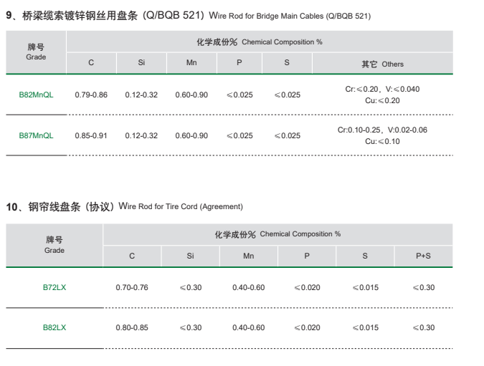
Task: Click the Si value in the B87MnQL row
Action: (x=141, y=135)
